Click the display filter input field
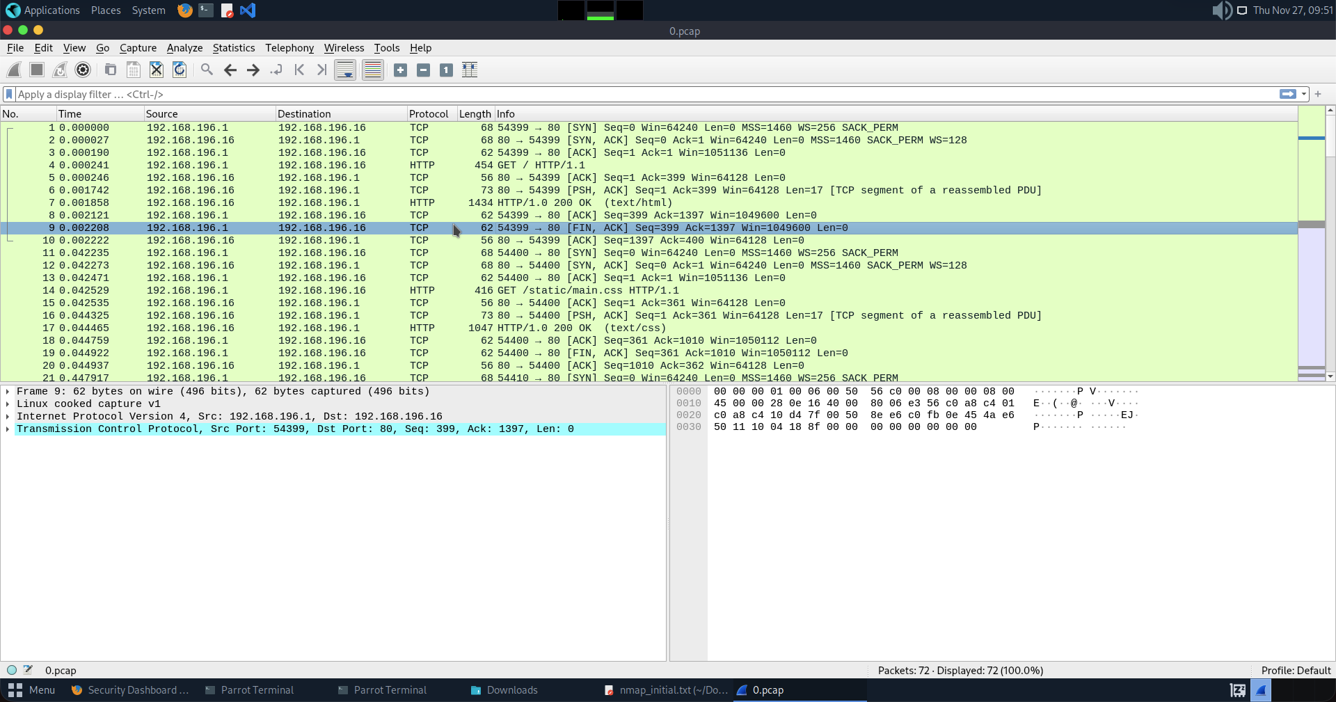1336x702 pixels. coord(626,94)
